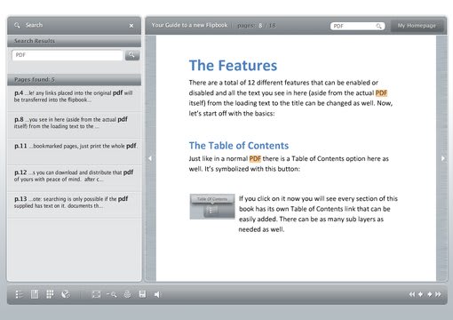Open My Homepage link

417,26
